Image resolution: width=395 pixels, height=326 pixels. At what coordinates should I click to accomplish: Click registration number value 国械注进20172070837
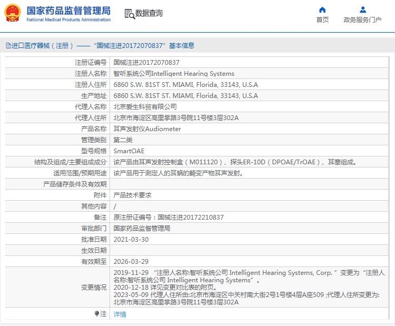click(x=143, y=62)
